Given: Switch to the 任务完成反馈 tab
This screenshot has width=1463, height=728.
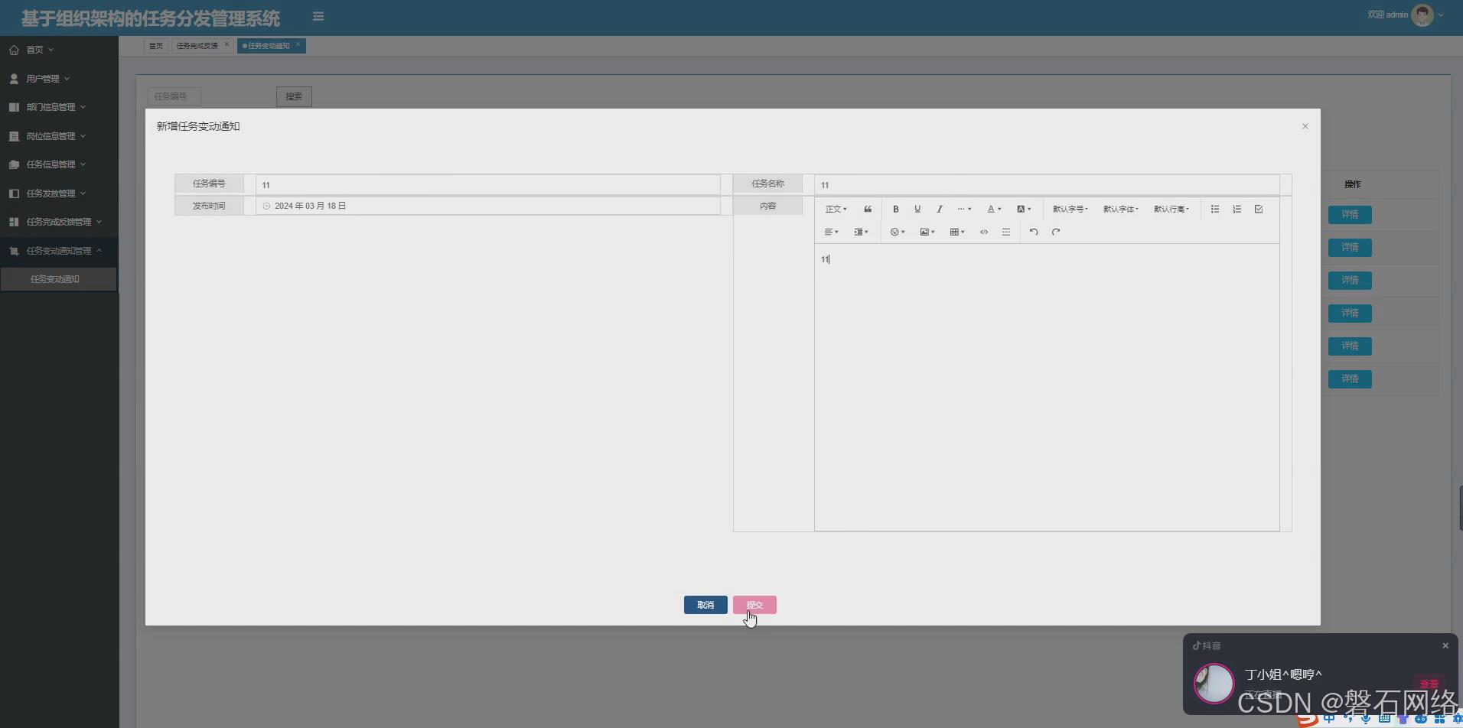Looking at the screenshot, I should click(197, 46).
